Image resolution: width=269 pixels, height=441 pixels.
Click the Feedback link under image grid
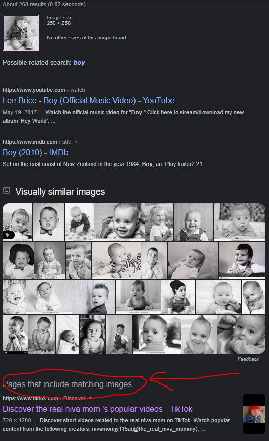248,359
